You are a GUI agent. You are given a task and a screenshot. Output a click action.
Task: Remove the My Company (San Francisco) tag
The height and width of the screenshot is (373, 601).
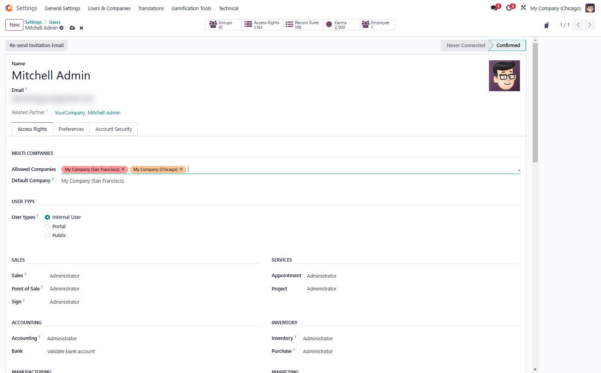[123, 169]
